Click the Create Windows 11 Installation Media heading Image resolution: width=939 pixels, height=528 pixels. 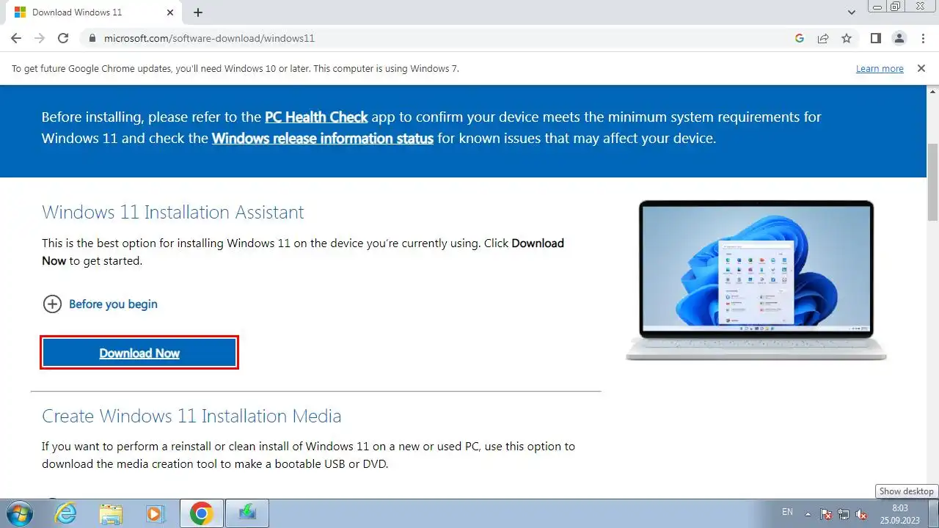click(x=191, y=416)
